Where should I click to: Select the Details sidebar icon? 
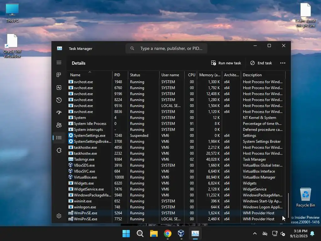(59, 137)
